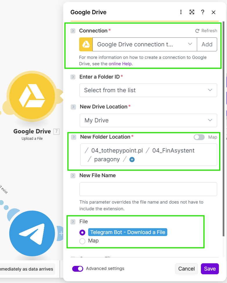Click the Upload a File module caption
Screen dimensions: 227x283
point(32,139)
